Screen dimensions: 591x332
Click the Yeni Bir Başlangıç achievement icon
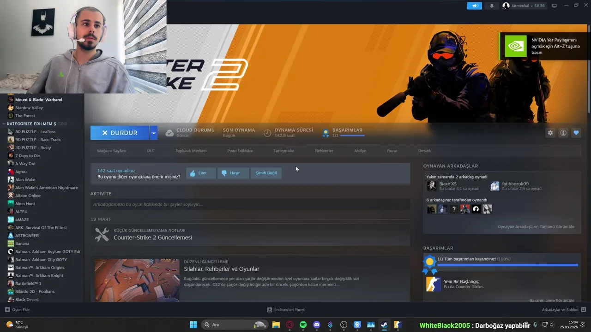(x=433, y=284)
